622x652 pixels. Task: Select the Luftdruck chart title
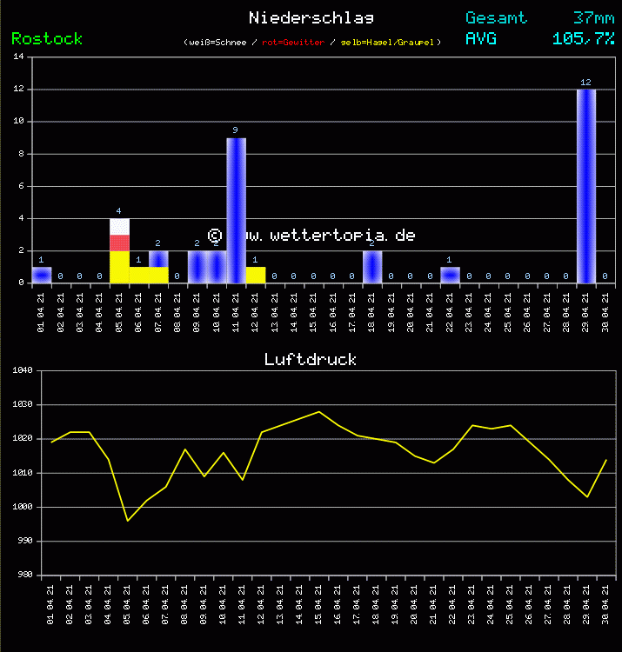[311, 359]
